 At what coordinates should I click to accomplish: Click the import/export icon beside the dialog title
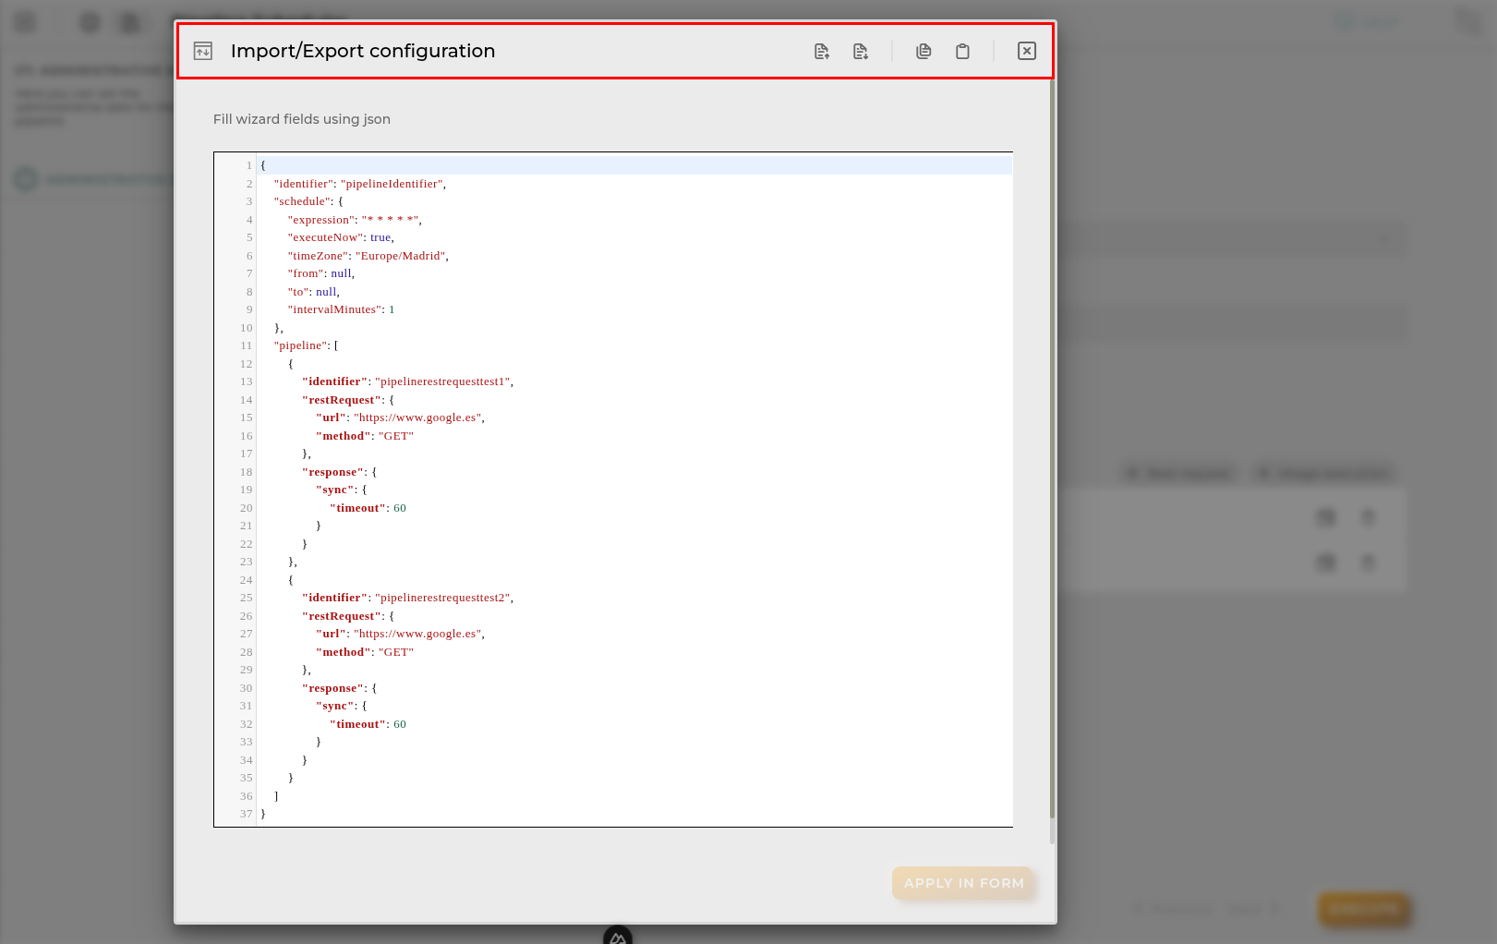pos(203,52)
